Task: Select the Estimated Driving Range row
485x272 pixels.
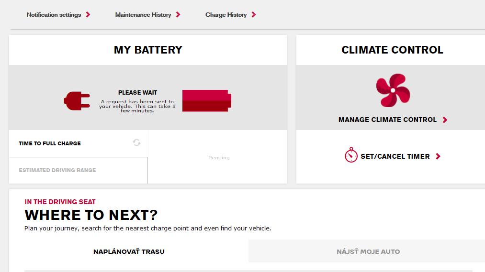Action: [78, 171]
